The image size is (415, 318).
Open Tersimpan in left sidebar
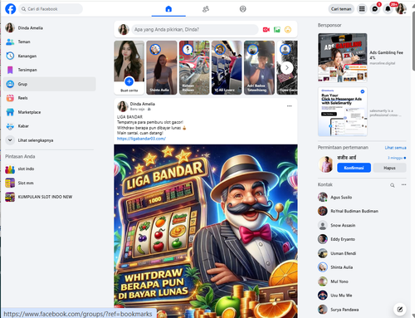click(x=50, y=70)
